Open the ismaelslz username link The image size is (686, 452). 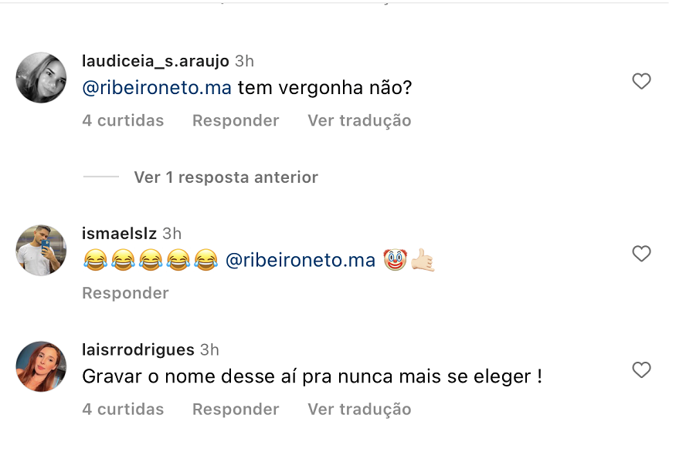(119, 234)
